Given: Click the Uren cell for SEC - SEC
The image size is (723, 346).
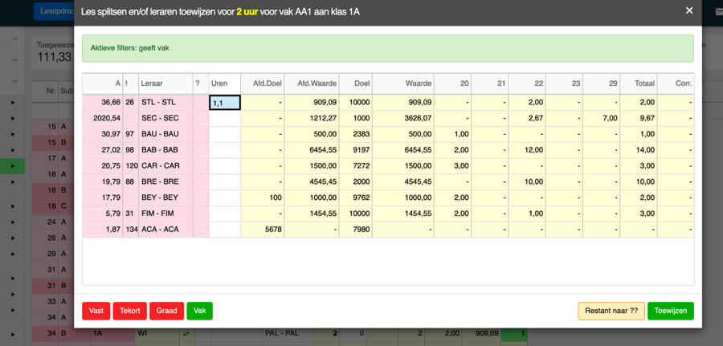Looking at the screenshot, I should (x=225, y=118).
